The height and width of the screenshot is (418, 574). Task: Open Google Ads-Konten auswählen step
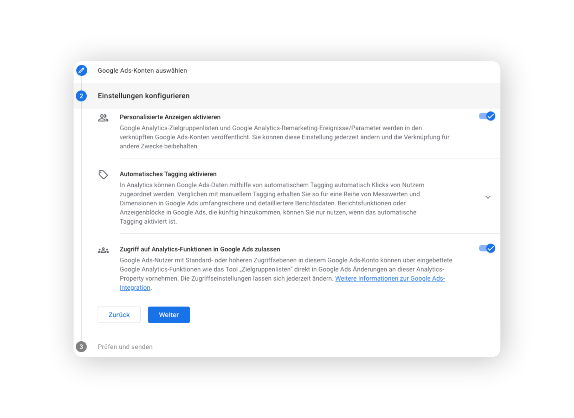coord(142,70)
